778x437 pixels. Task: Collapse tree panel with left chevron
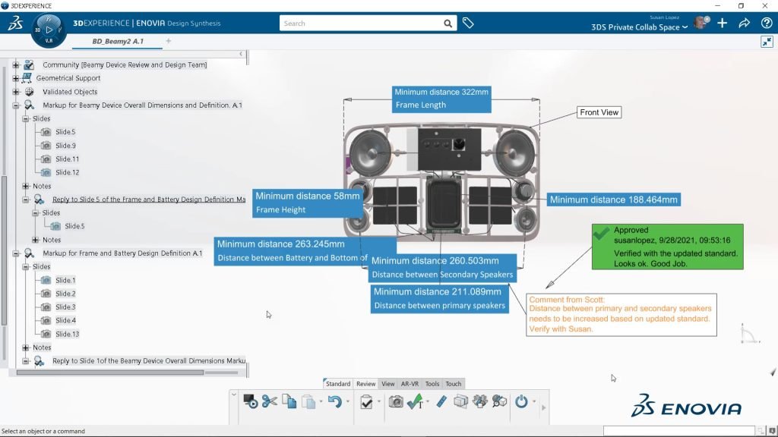[x=241, y=54]
